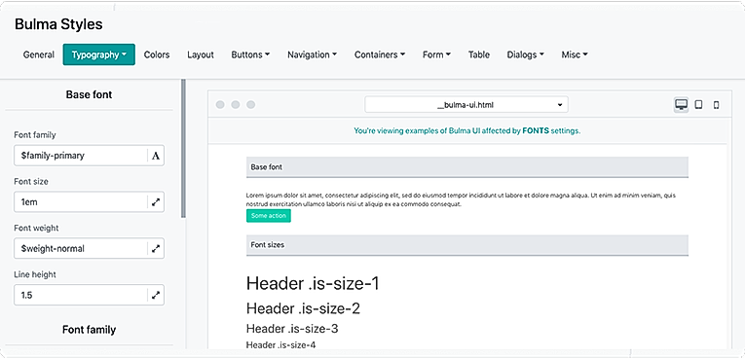The image size is (745, 358).
Task: Click the Font family section heading in the panel
Action: [89, 330]
